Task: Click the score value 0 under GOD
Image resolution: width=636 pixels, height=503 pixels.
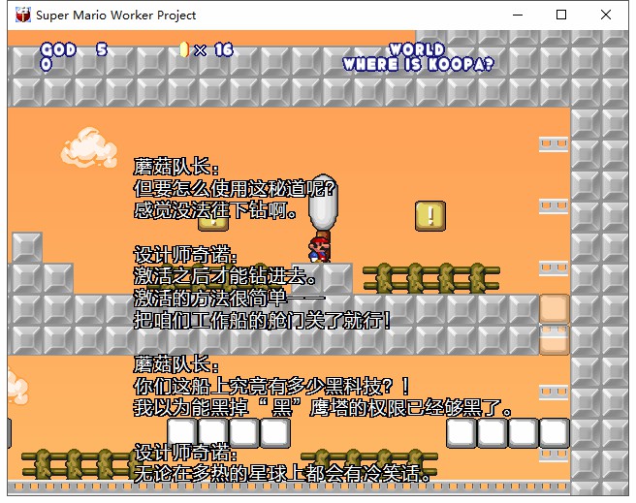Action: pos(47,64)
